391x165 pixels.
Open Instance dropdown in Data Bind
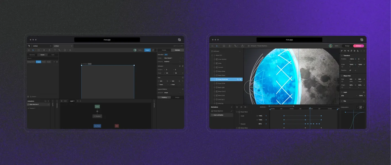(x=172, y=62)
